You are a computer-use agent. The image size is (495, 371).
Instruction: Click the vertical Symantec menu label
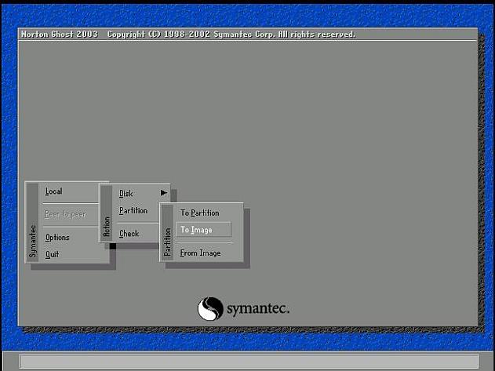click(x=32, y=242)
